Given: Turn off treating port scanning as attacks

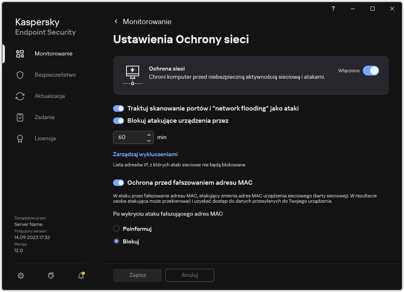Looking at the screenshot, I should click(118, 108).
